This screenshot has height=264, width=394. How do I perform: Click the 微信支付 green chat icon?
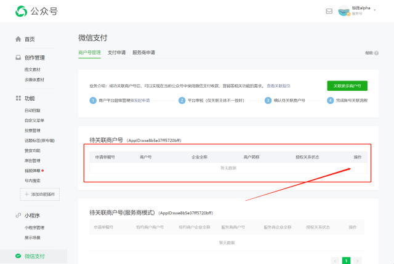click(x=18, y=256)
